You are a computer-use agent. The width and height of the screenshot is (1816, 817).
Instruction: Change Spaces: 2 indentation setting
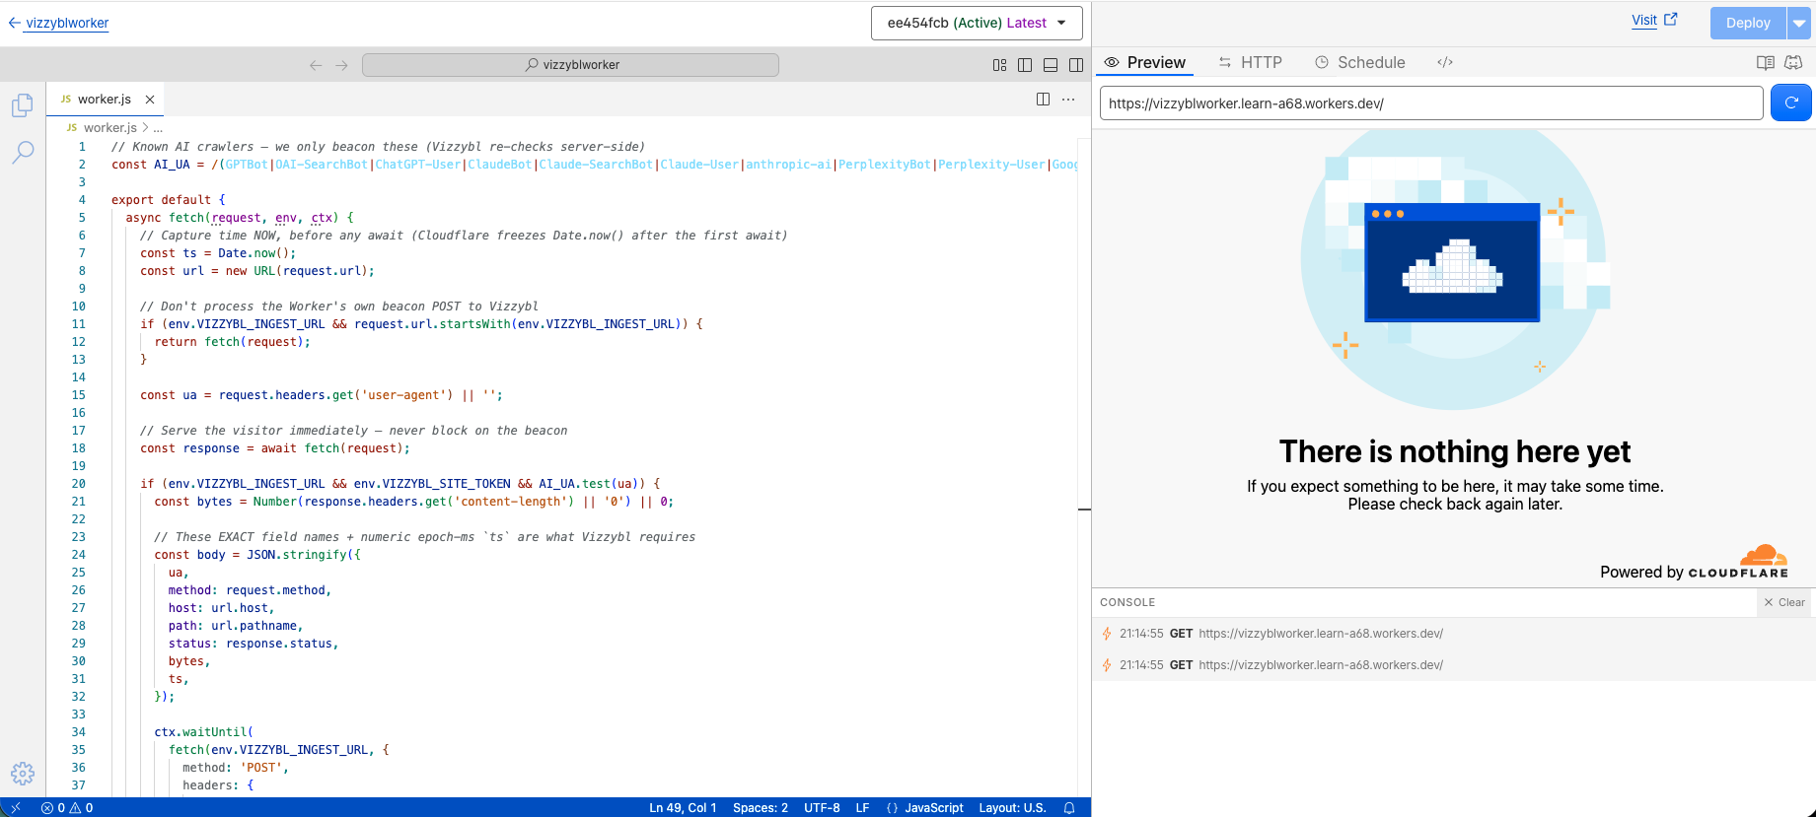[x=761, y=808]
